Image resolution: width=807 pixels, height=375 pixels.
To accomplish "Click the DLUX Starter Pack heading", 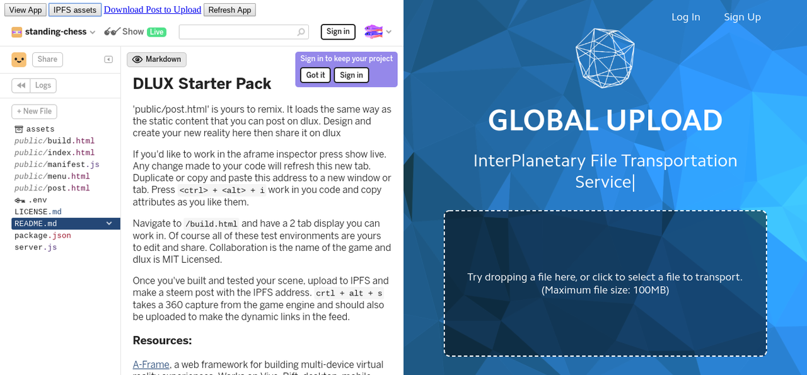I will pos(202,84).
